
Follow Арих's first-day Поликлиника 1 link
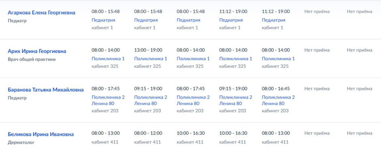108,58
